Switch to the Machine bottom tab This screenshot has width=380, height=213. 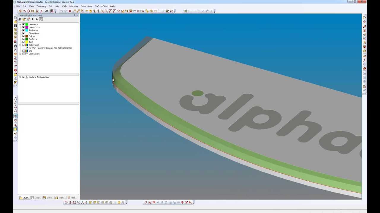72,198
